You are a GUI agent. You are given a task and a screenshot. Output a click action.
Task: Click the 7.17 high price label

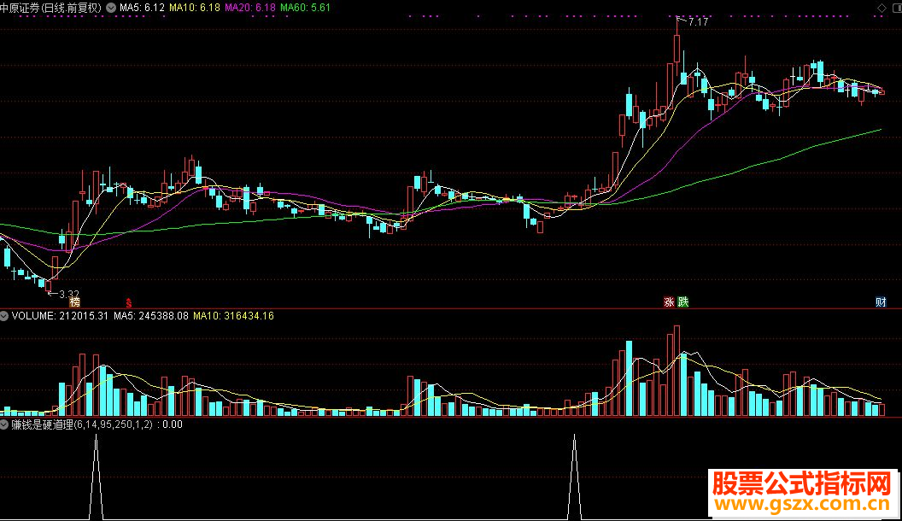tap(698, 22)
